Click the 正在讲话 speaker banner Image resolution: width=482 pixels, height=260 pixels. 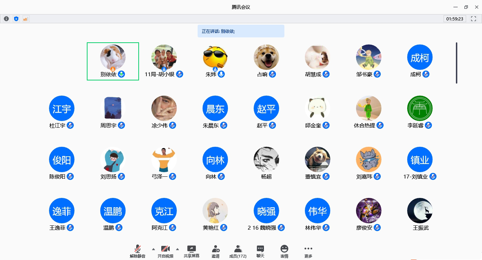click(241, 31)
